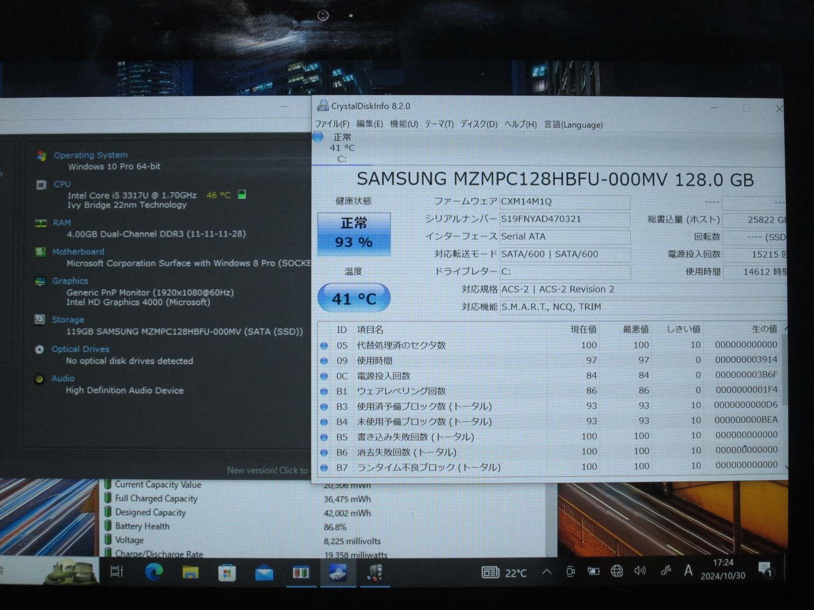Open the ヘルプ(H) menu

[x=520, y=125]
